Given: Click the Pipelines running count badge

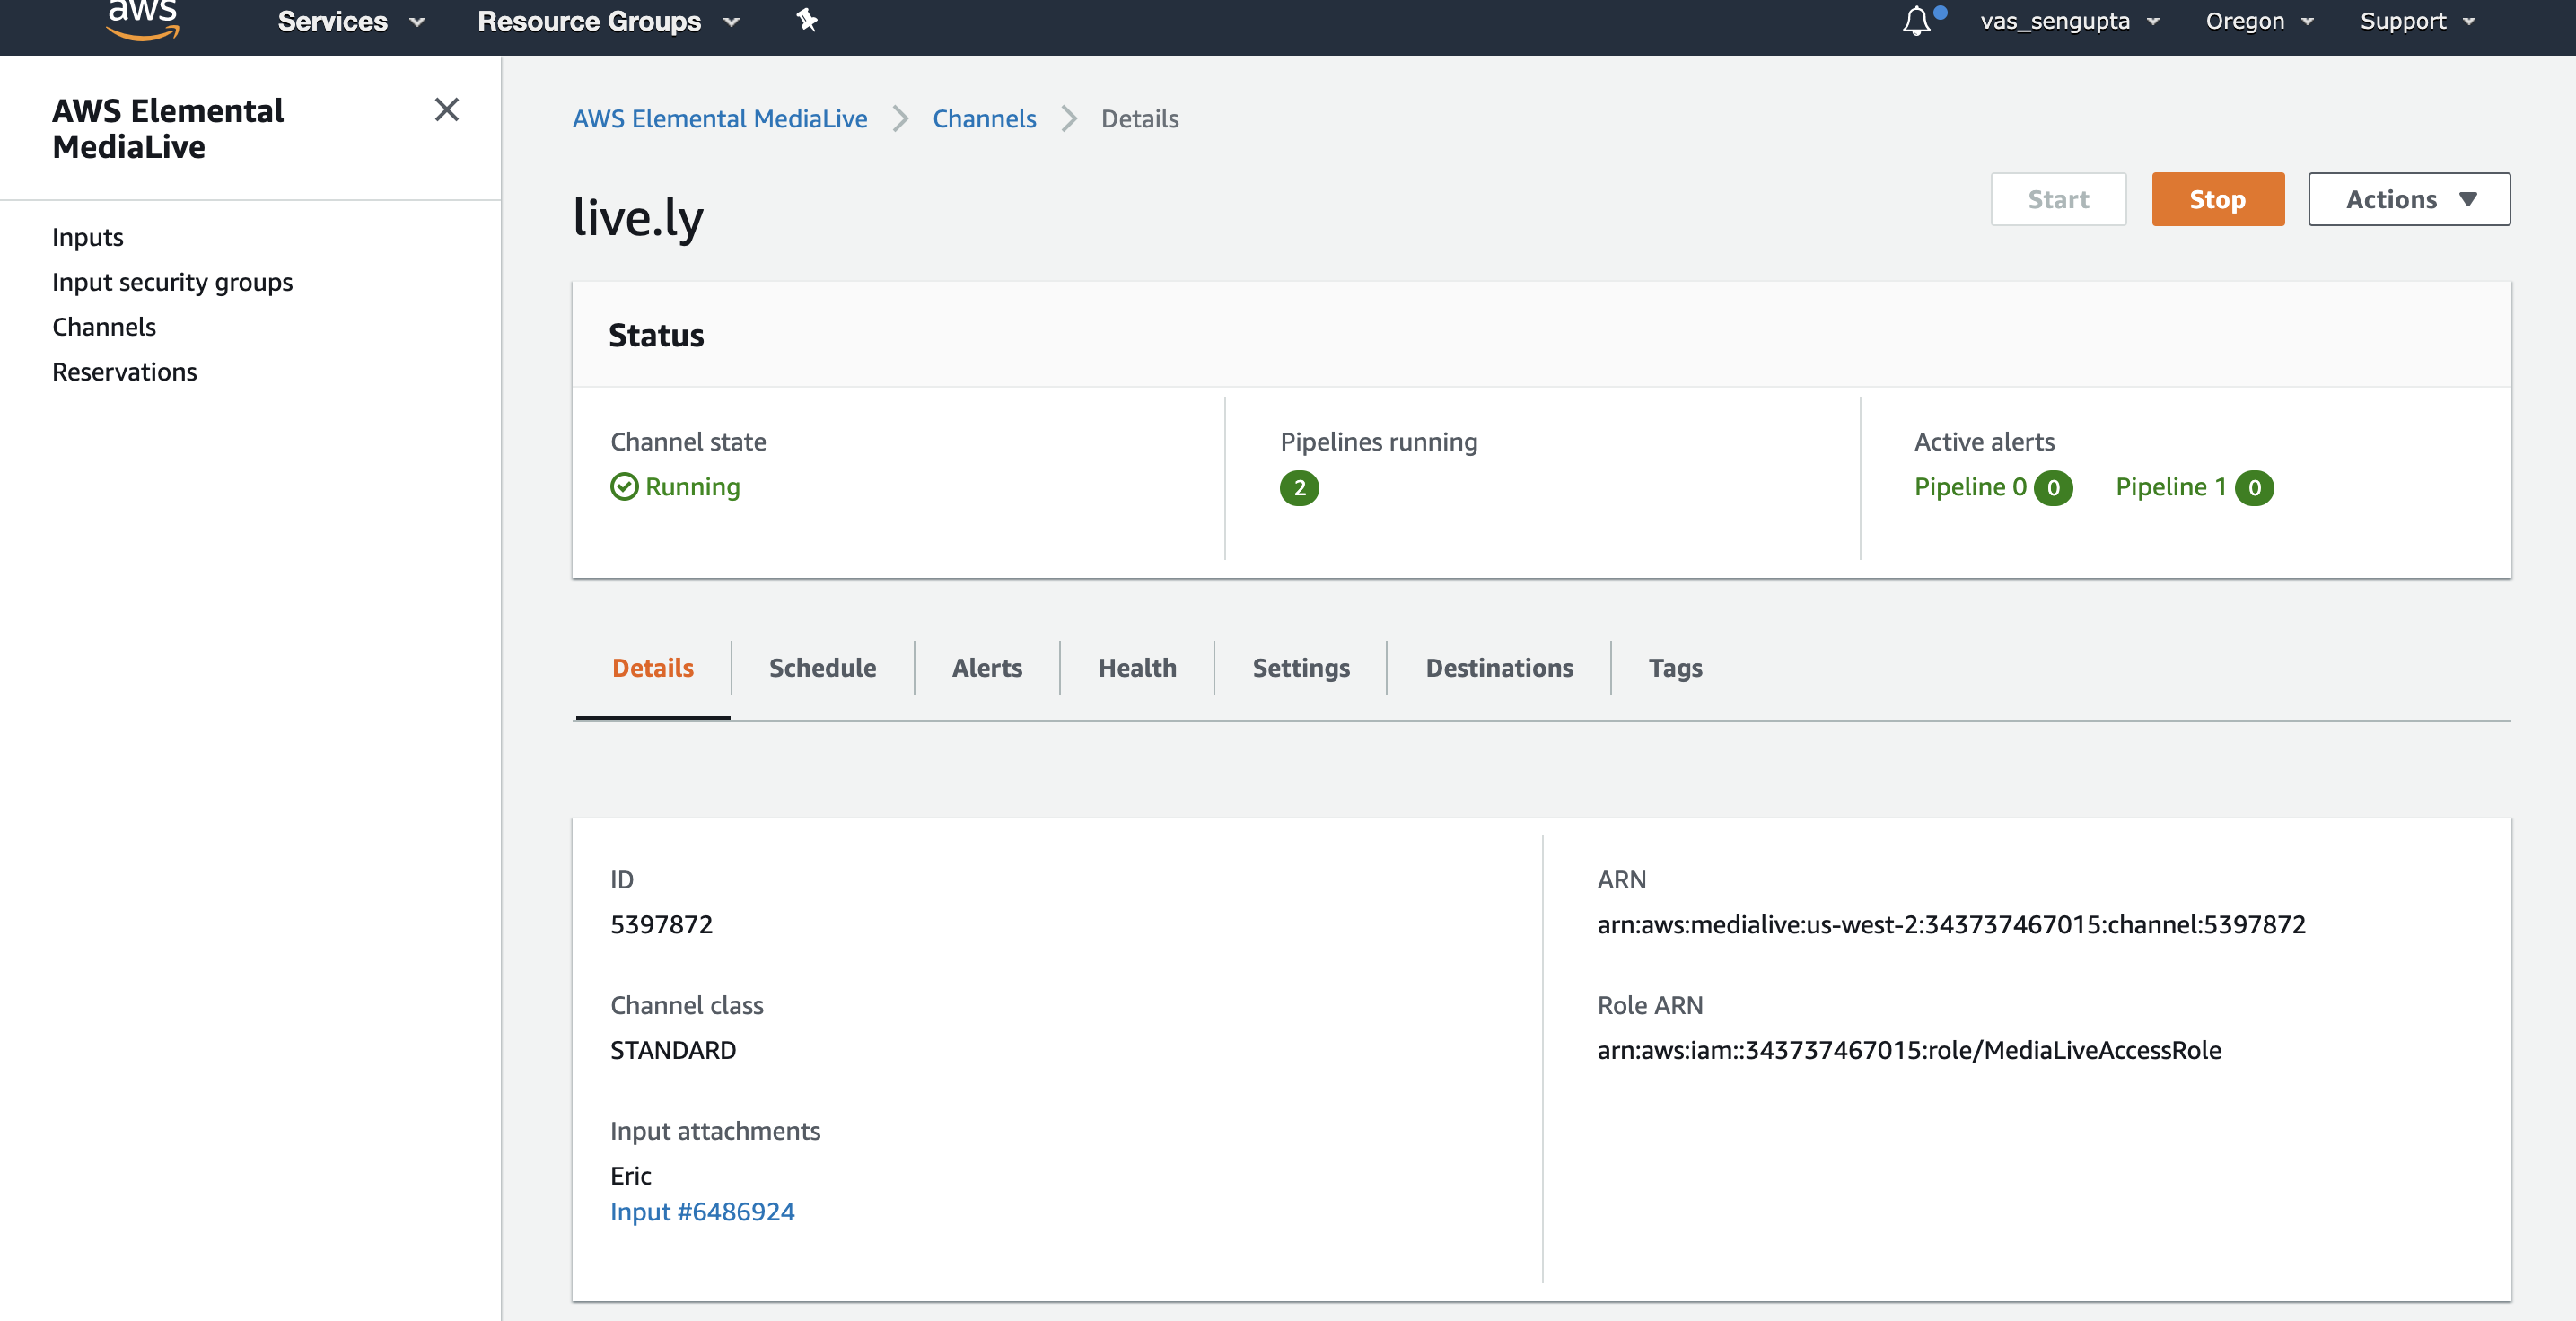Looking at the screenshot, I should pos(1299,488).
